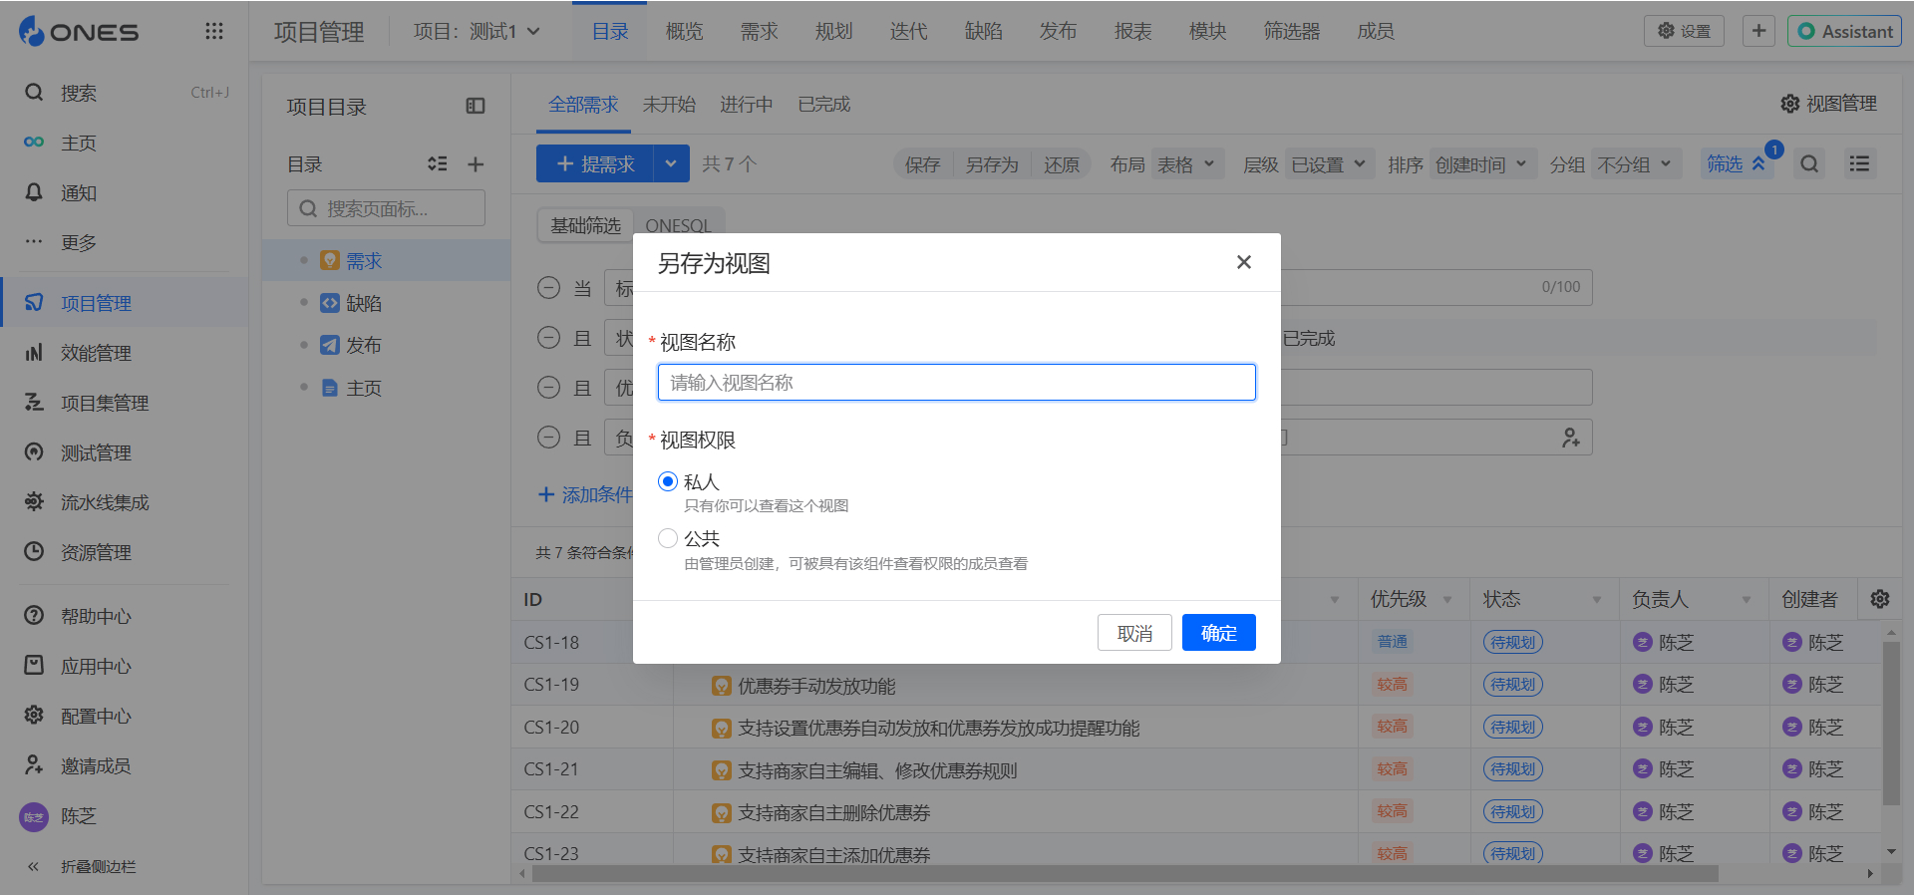The image size is (1914, 895).
Task: Click 取消 to cancel dialog
Action: pyautogui.click(x=1134, y=633)
